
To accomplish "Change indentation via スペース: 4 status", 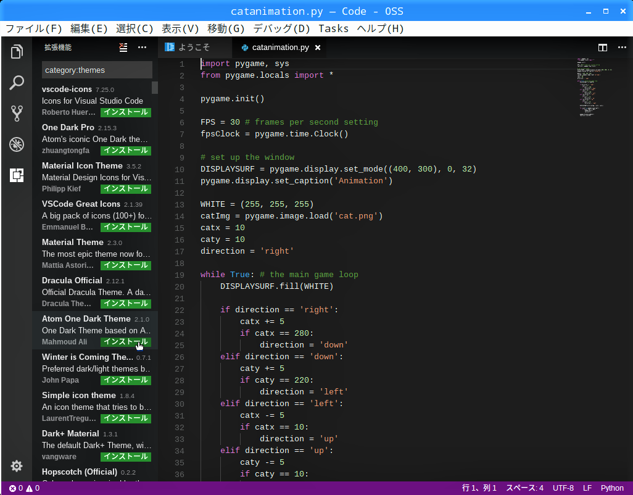I will pyautogui.click(x=525, y=488).
